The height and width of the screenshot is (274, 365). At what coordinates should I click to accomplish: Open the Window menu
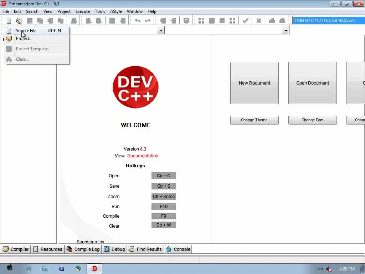(x=134, y=11)
